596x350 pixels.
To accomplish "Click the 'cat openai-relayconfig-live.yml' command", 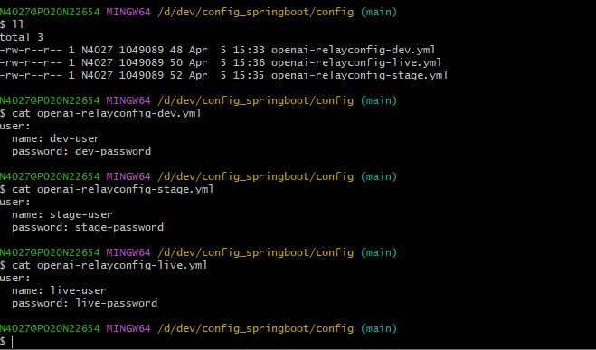I will [x=109, y=265].
